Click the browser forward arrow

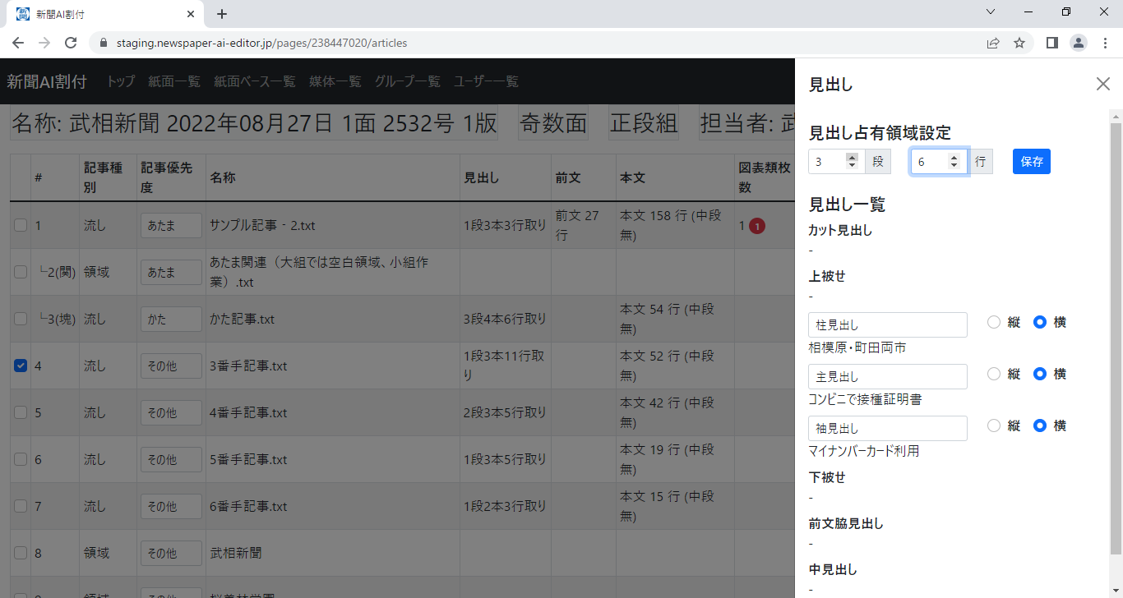click(44, 43)
